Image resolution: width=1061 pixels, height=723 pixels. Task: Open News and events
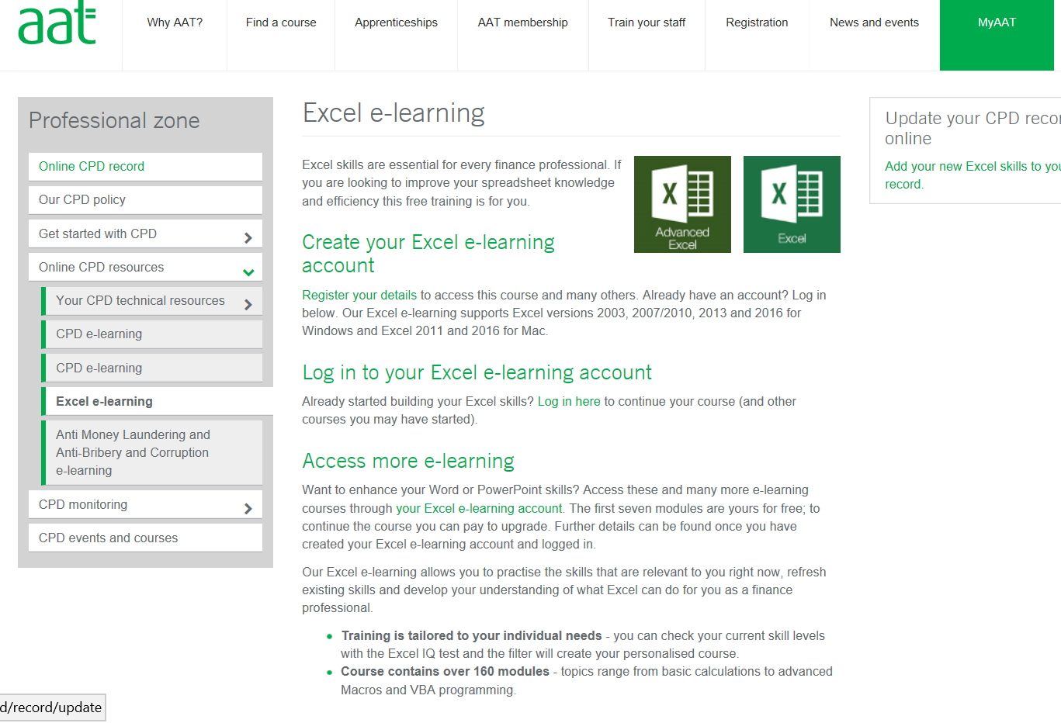point(874,22)
